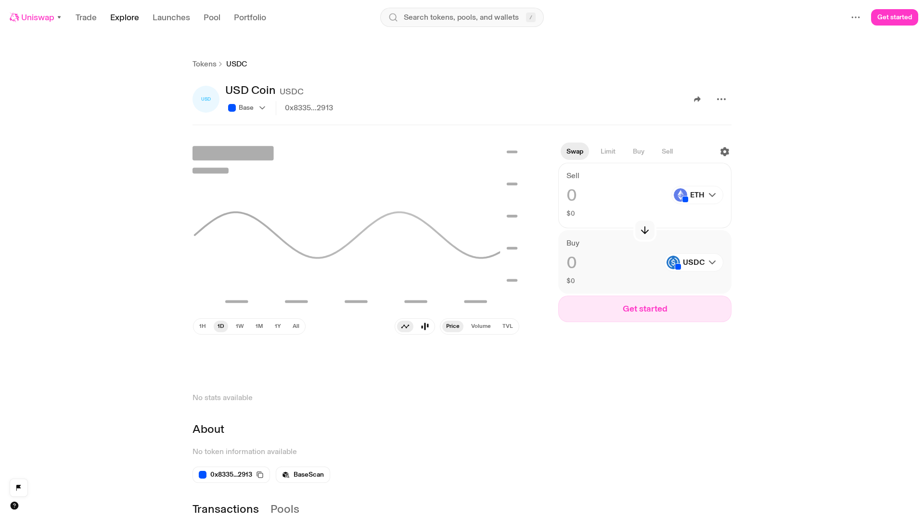The image size is (924, 520).
Task: Click the BaseScan logo icon
Action: point(286,475)
